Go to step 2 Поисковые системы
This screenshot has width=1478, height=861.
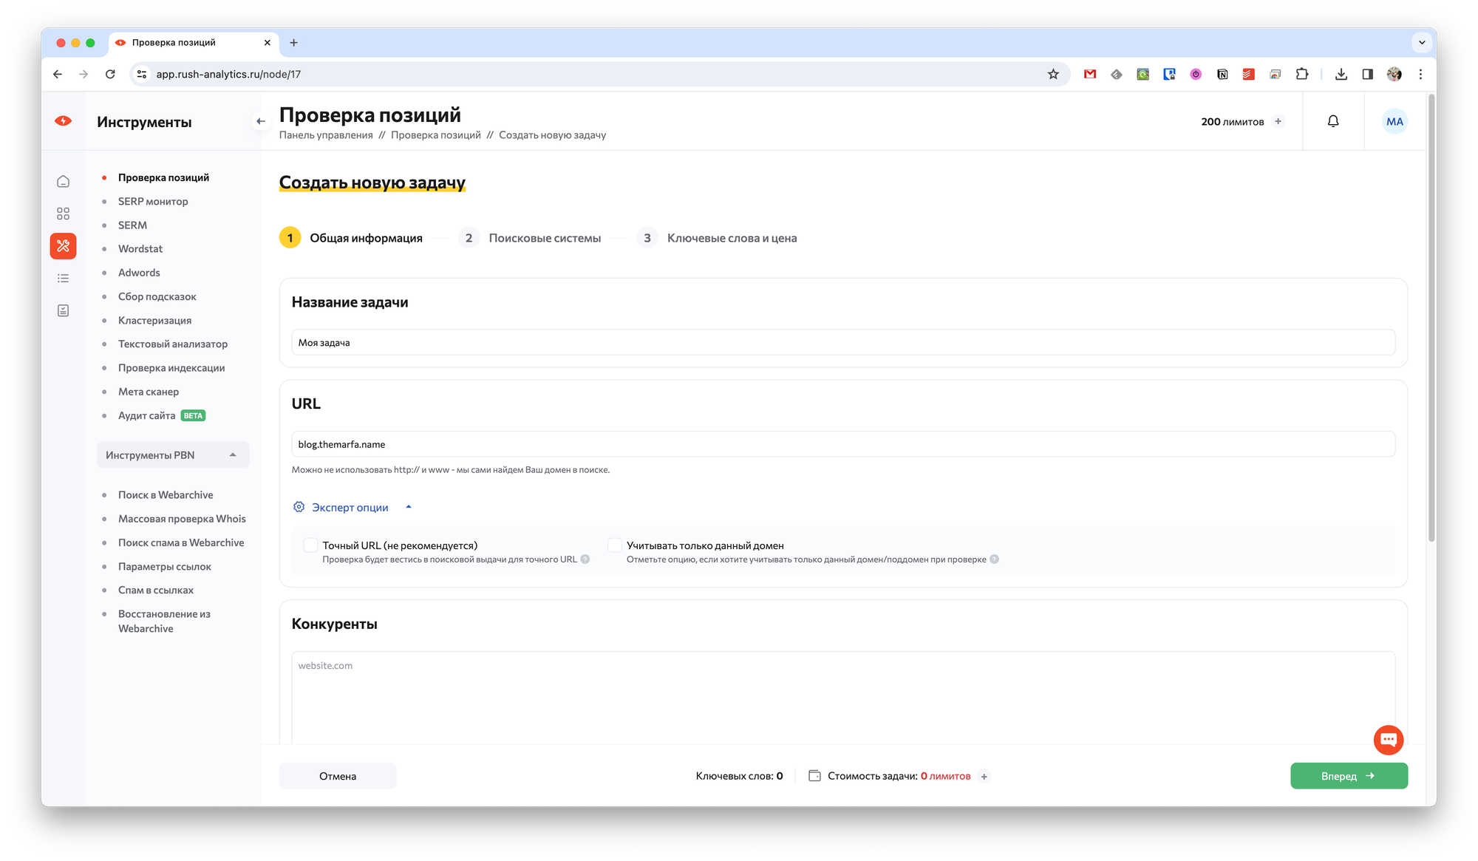545,238
